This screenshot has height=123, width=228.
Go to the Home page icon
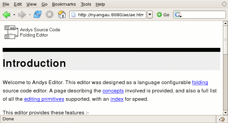coord(62,14)
